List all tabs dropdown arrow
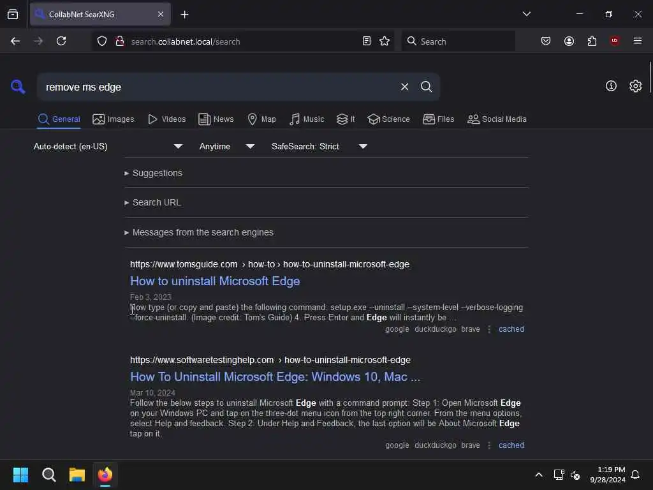This screenshot has width=653, height=490. 526,14
